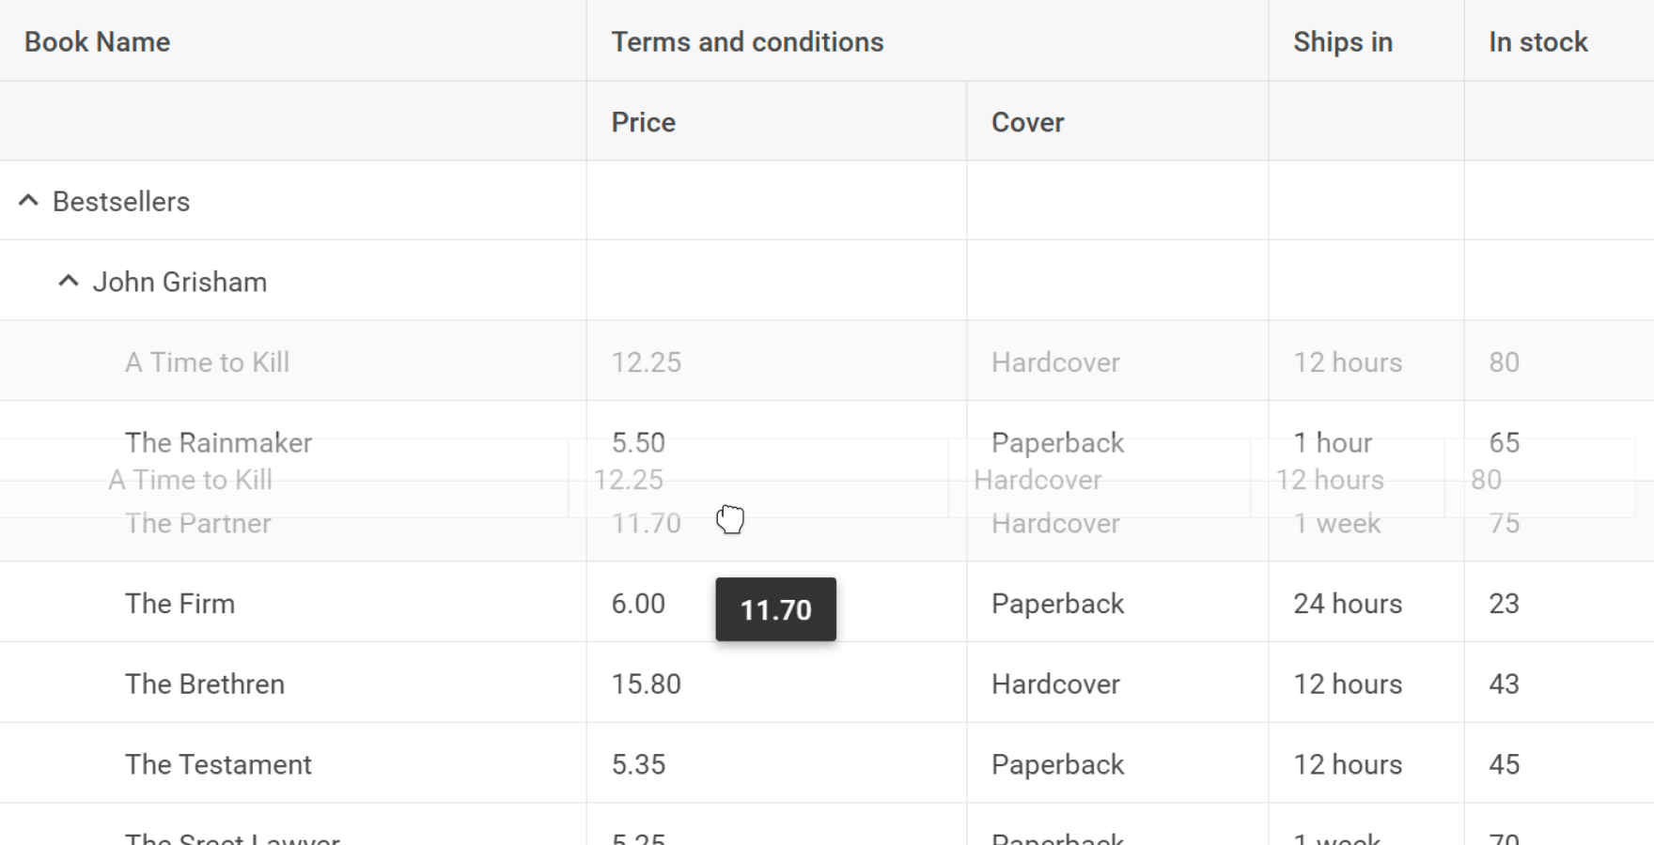
Task: Click the 11.70 tooltip
Action: tap(776, 609)
